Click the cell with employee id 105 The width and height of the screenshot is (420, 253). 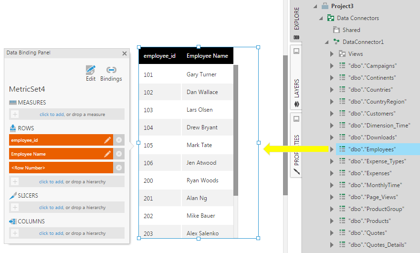click(160, 145)
